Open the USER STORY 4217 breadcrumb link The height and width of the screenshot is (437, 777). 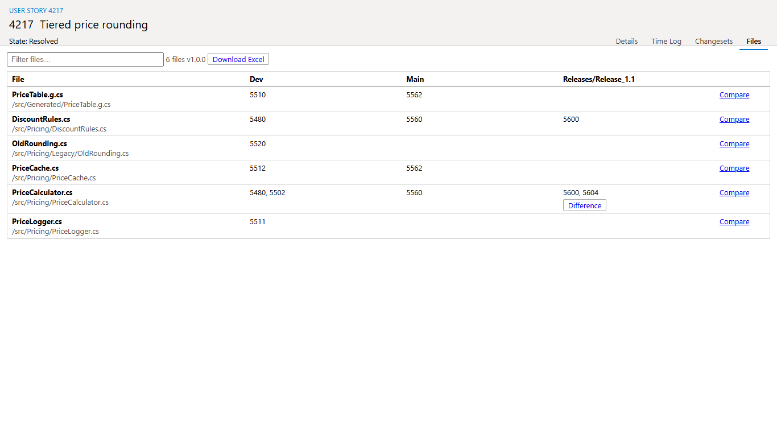(36, 11)
